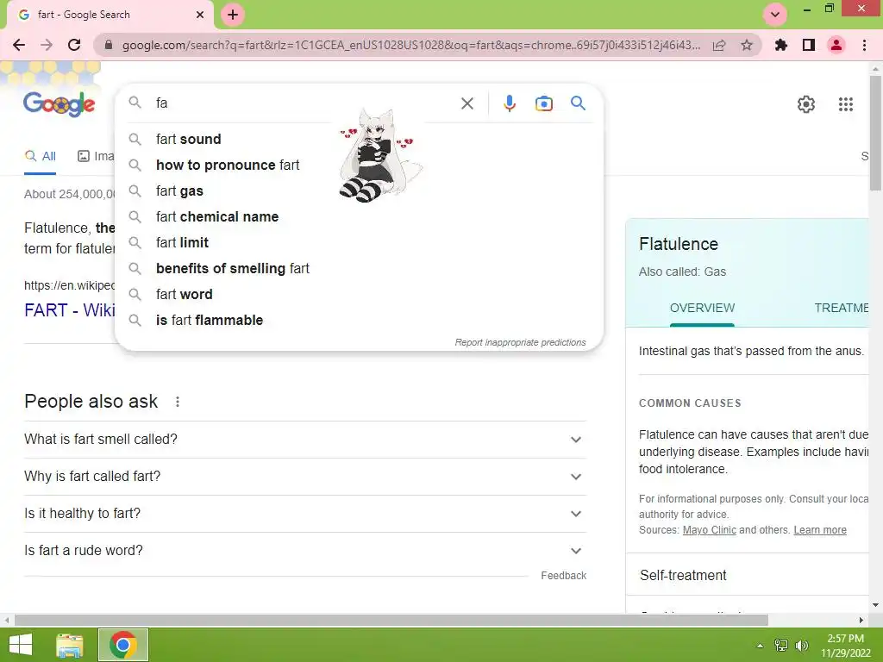Select suggestion 'benefits of smelling fart'

tap(359, 269)
